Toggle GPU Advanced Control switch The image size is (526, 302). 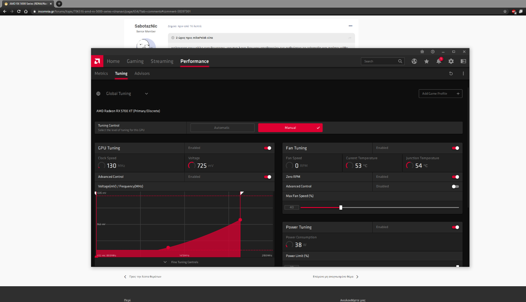[268, 177]
